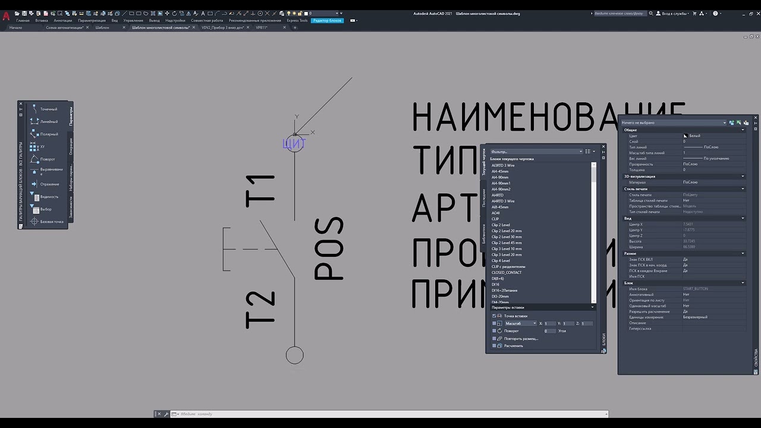Click the Quick Select icon in Properties panel

coord(746,122)
